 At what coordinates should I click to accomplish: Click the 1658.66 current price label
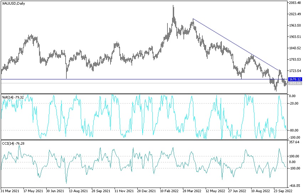[295, 83]
